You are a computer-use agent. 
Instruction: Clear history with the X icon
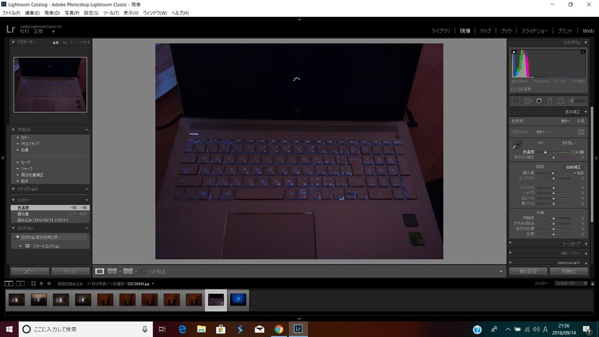[x=87, y=200]
